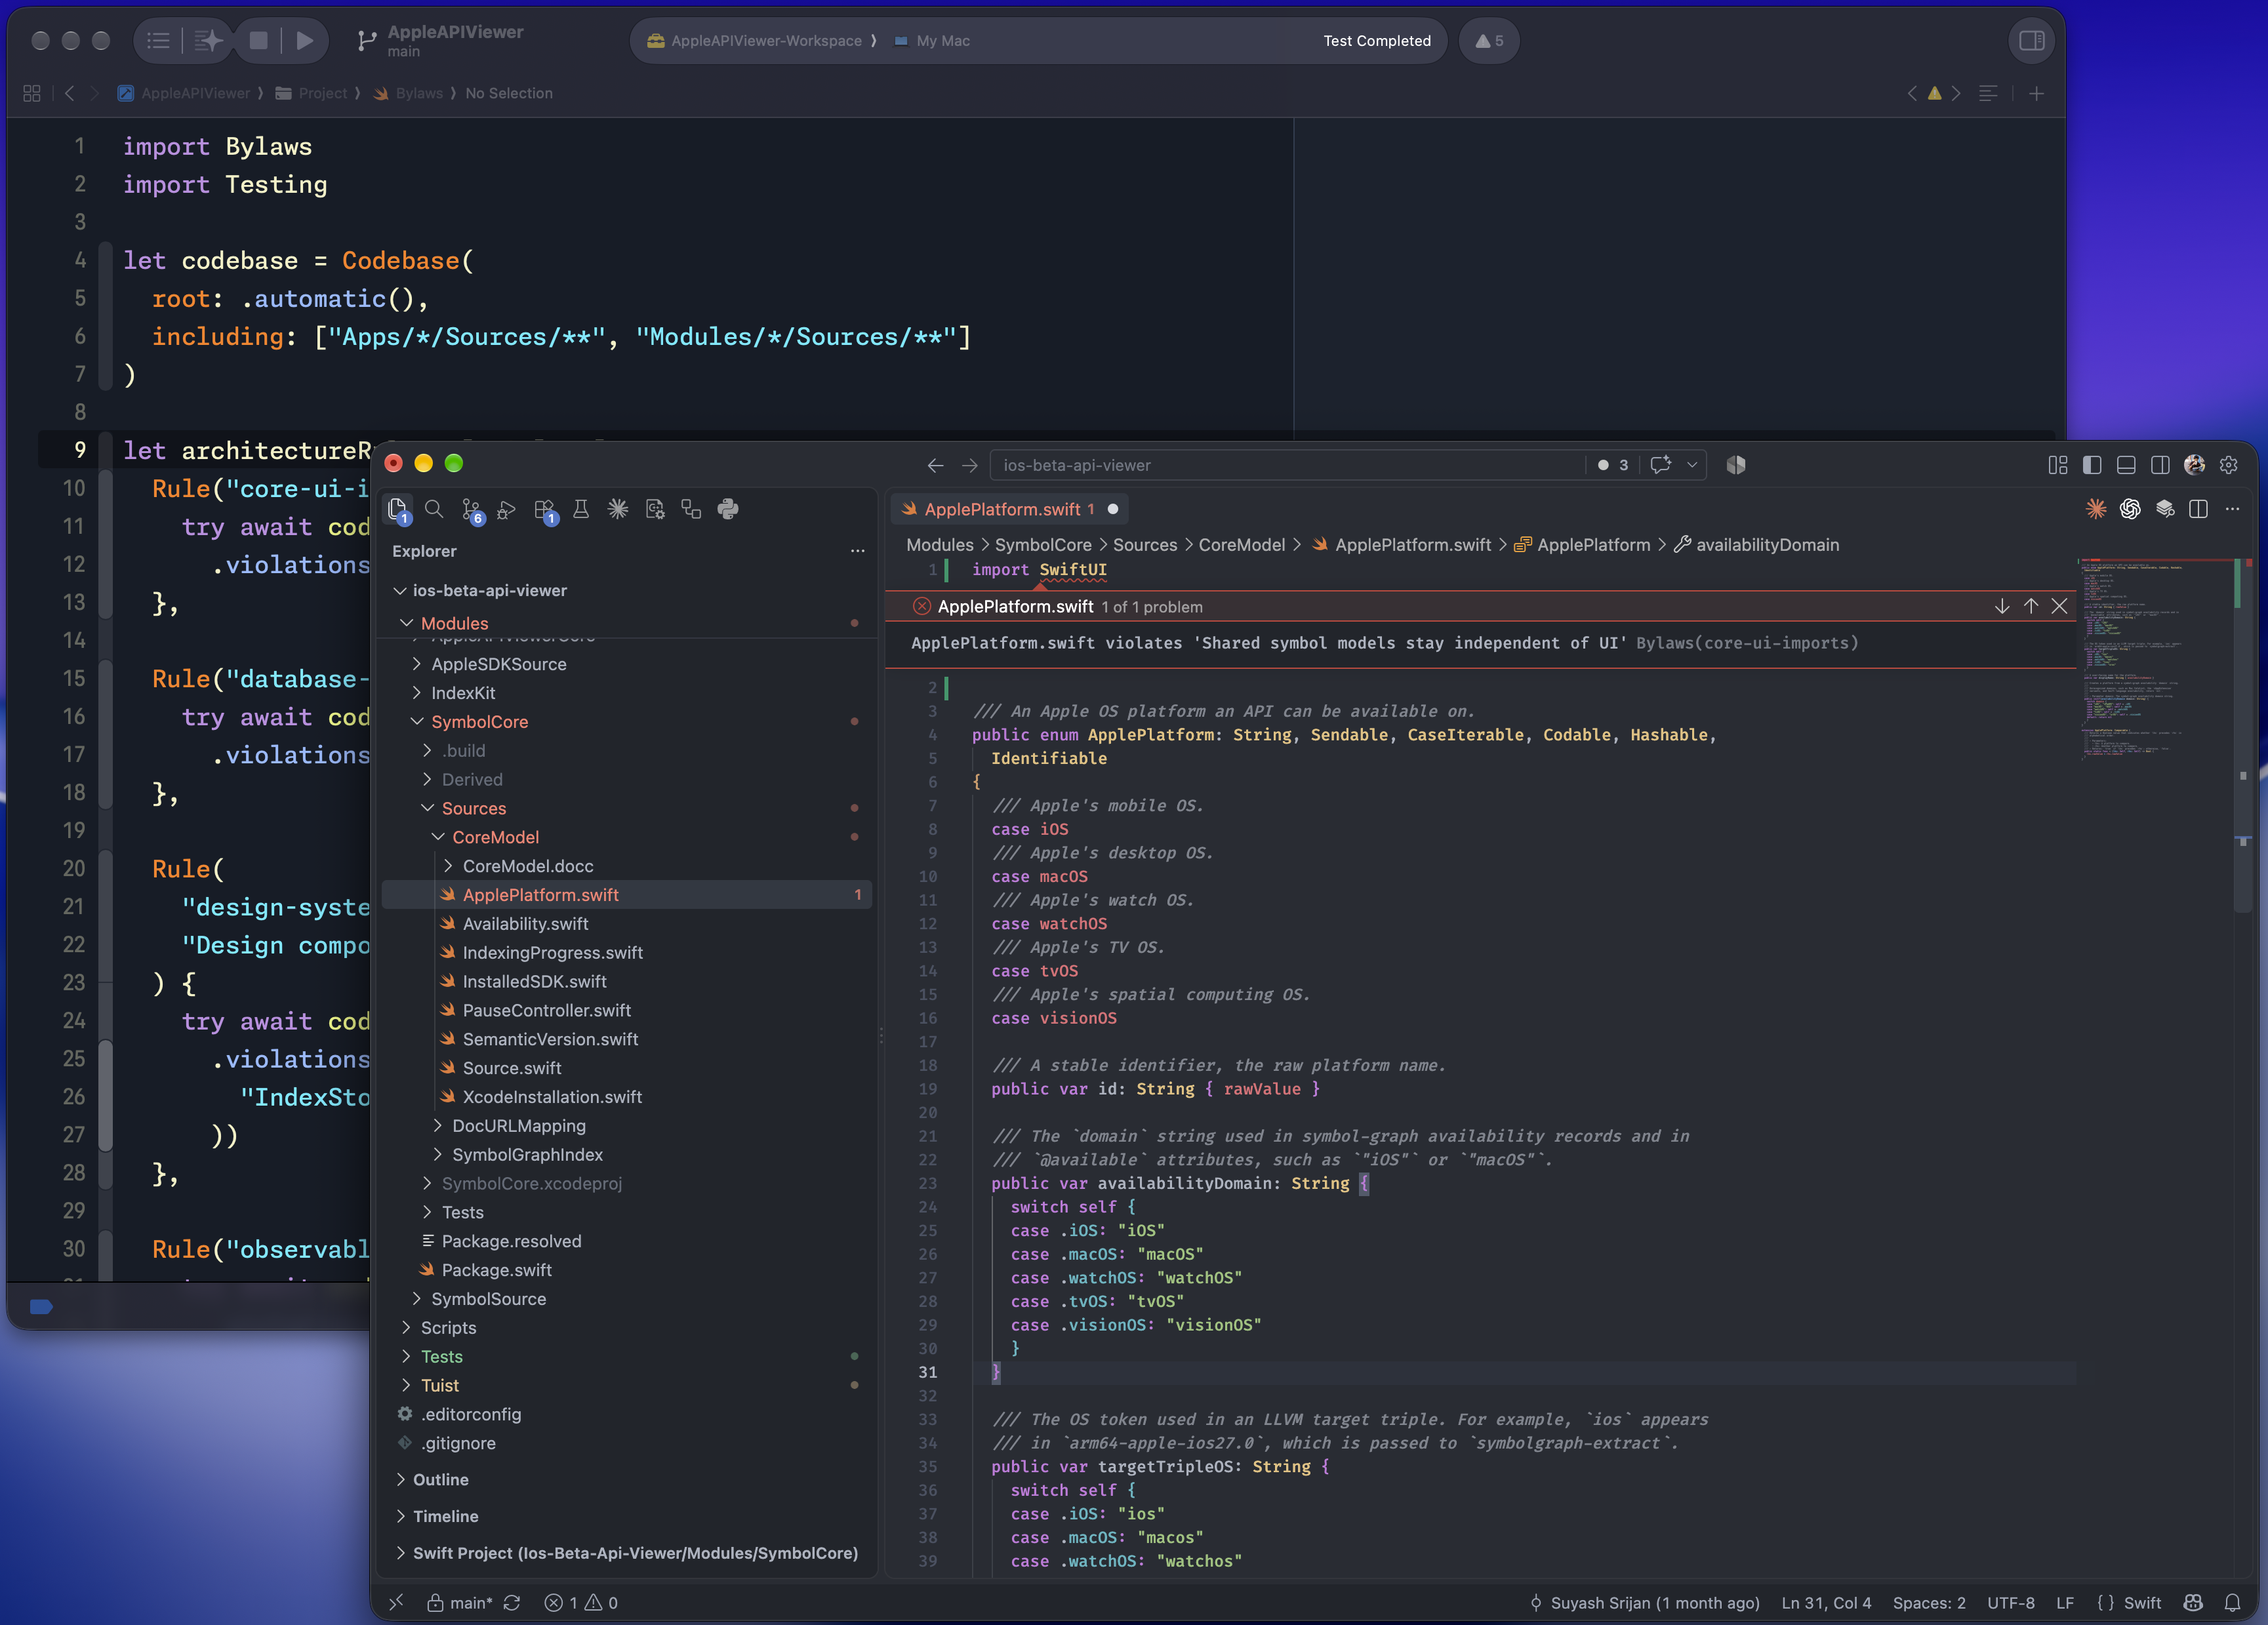Image resolution: width=2268 pixels, height=1625 pixels.
Task: Click the errors and warnings count in the status bar
Action: (581, 1602)
